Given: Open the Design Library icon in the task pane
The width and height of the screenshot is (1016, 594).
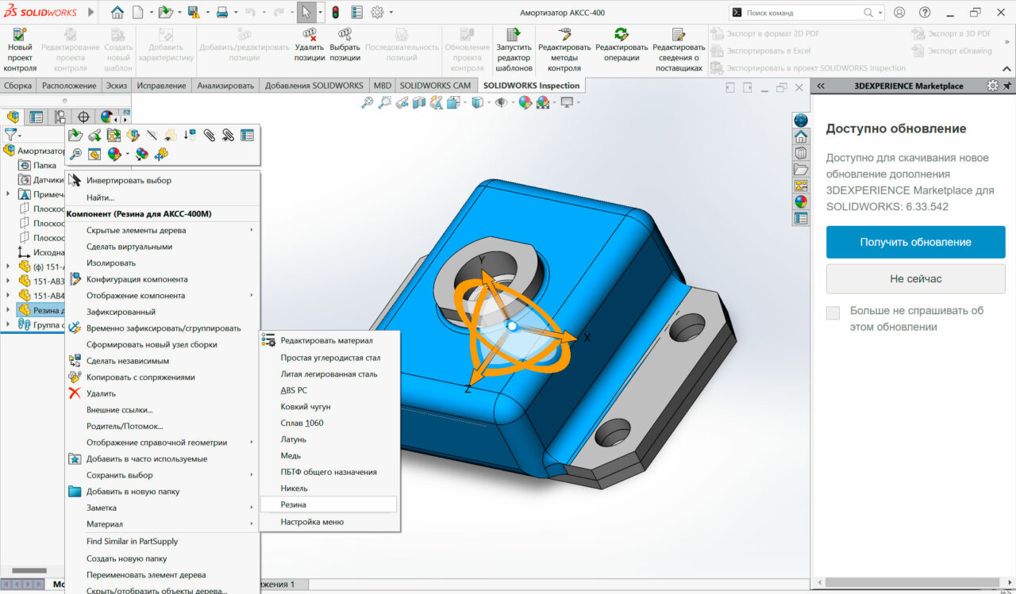Looking at the screenshot, I should pos(801,153).
